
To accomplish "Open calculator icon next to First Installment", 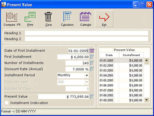I will click(x=92, y=57).
